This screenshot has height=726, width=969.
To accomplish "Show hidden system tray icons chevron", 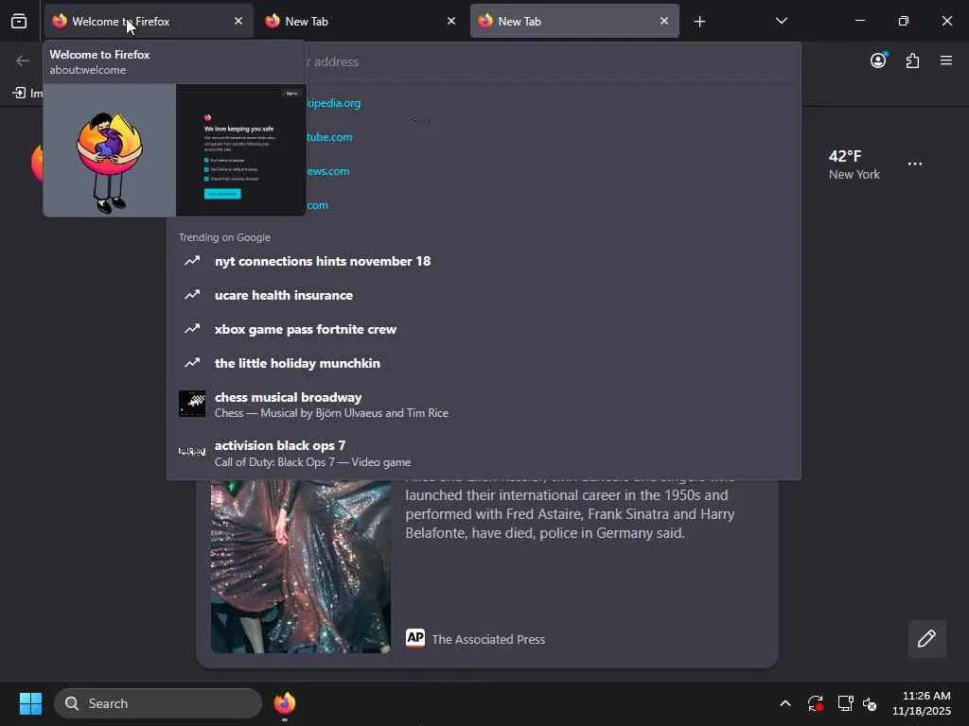I will pyautogui.click(x=784, y=703).
